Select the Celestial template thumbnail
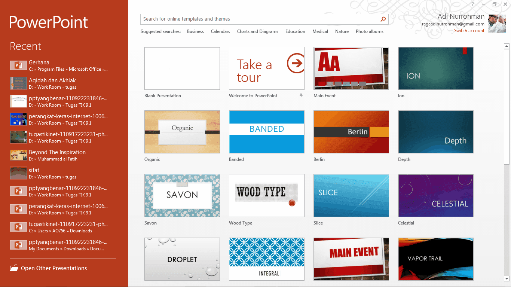 pyautogui.click(x=436, y=196)
